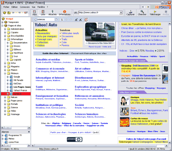172x151 pixels.
Task: Decrease text size with A- icon
Action: click(x=81, y=20)
